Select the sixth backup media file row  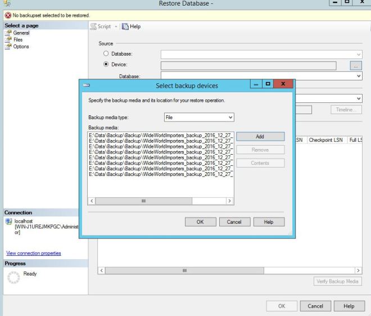[x=161, y=163]
